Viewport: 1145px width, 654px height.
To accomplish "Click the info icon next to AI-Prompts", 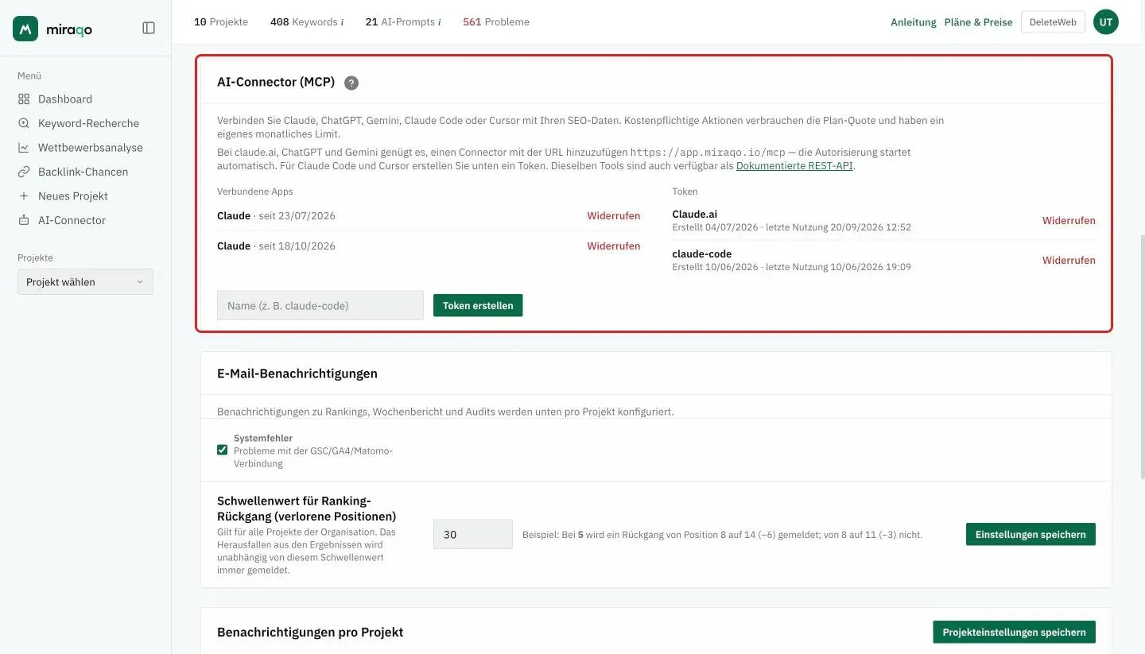I will 439,22.
